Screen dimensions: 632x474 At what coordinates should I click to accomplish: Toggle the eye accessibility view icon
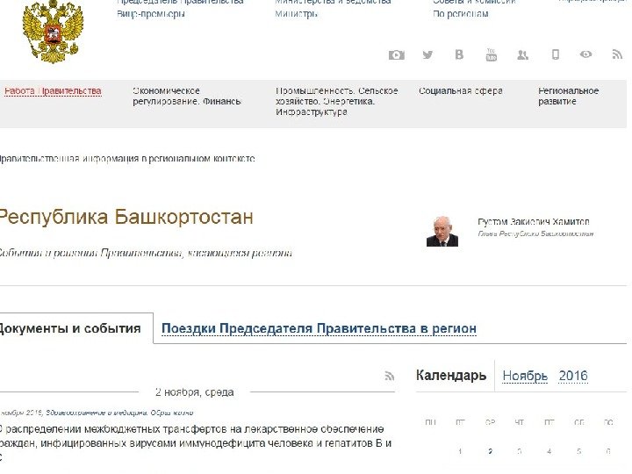[x=586, y=54]
